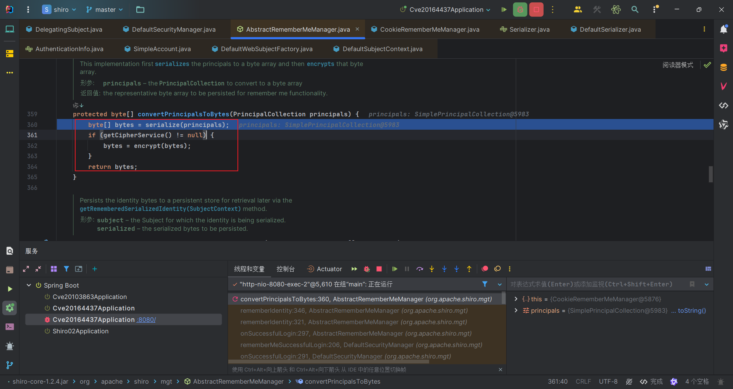
Task: Open the Project tool window icon
Action: (10, 29)
